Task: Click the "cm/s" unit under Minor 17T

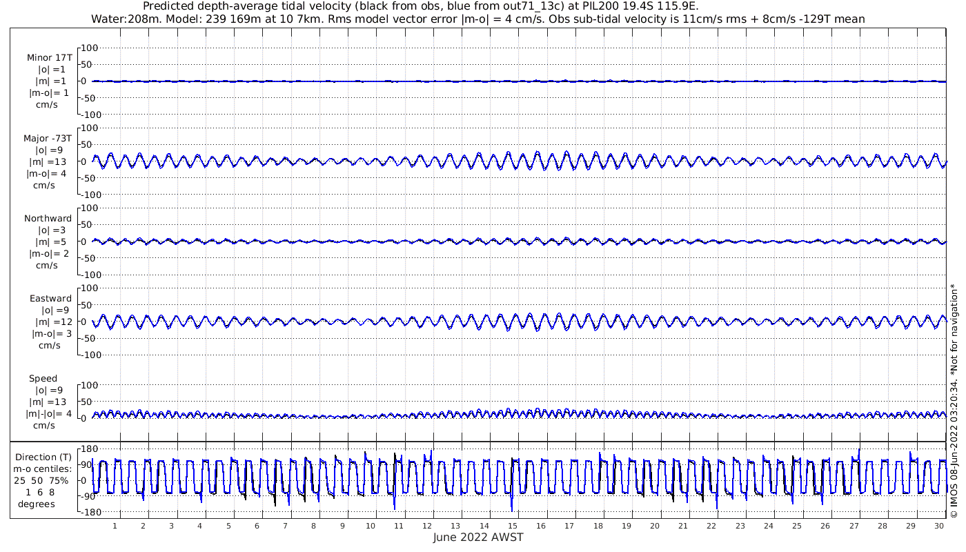Action: click(47, 105)
